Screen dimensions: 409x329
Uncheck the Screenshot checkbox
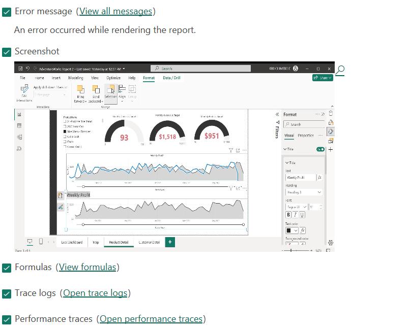click(7, 52)
